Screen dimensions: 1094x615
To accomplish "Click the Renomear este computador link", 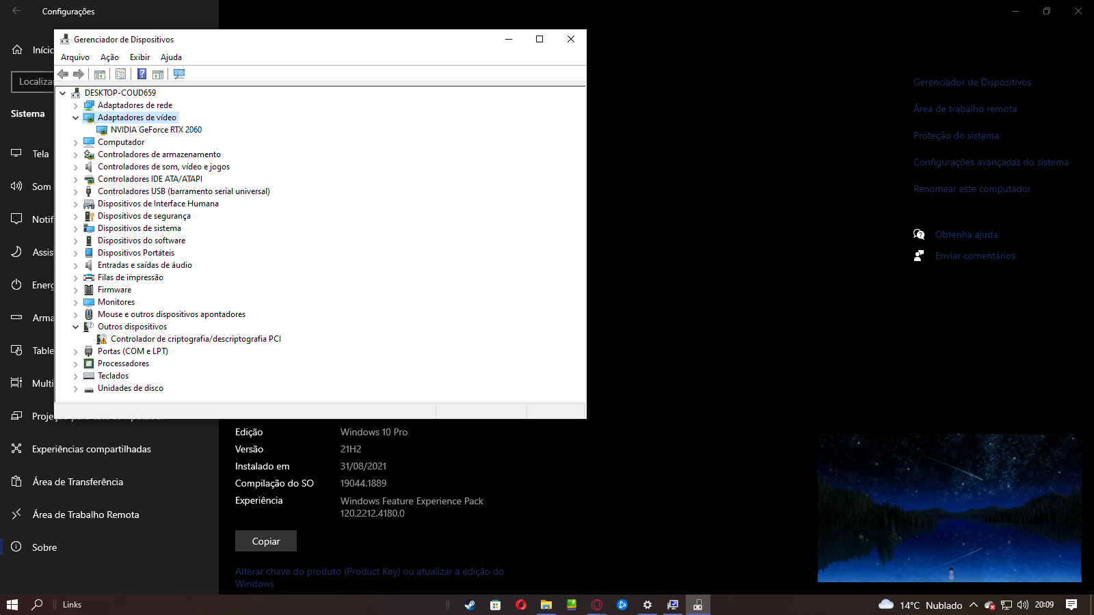I will 972,189.
